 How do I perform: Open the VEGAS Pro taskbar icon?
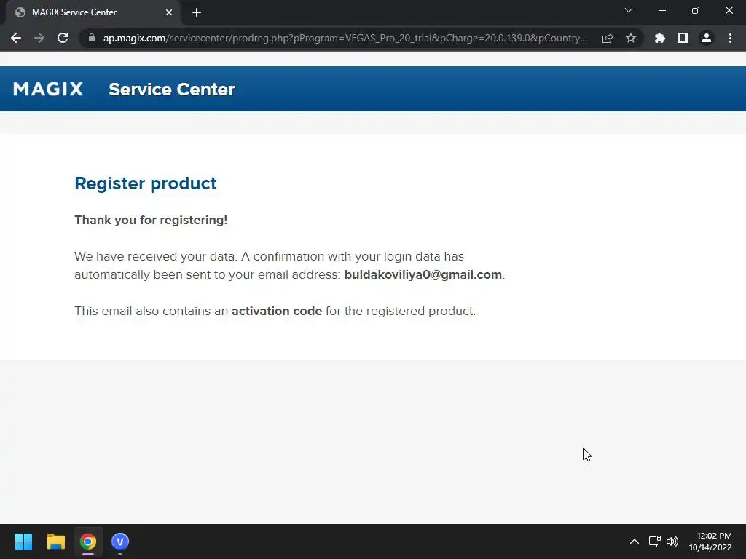[120, 542]
